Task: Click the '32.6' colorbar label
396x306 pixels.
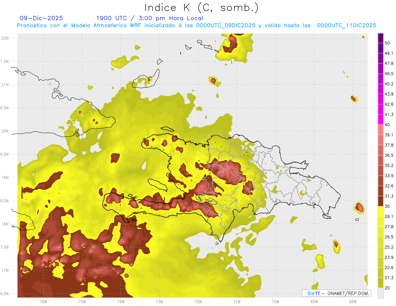Action: (x=389, y=186)
